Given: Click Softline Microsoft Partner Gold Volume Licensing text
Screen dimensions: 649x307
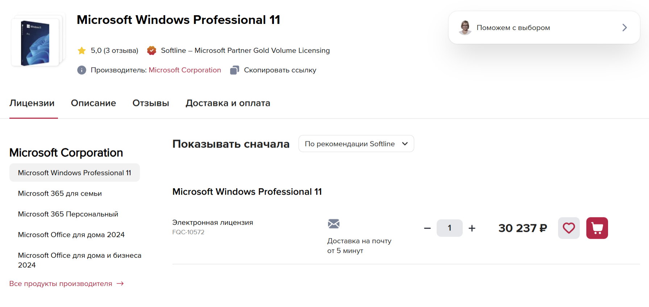Looking at the screenshot, I should pos(245,50).
